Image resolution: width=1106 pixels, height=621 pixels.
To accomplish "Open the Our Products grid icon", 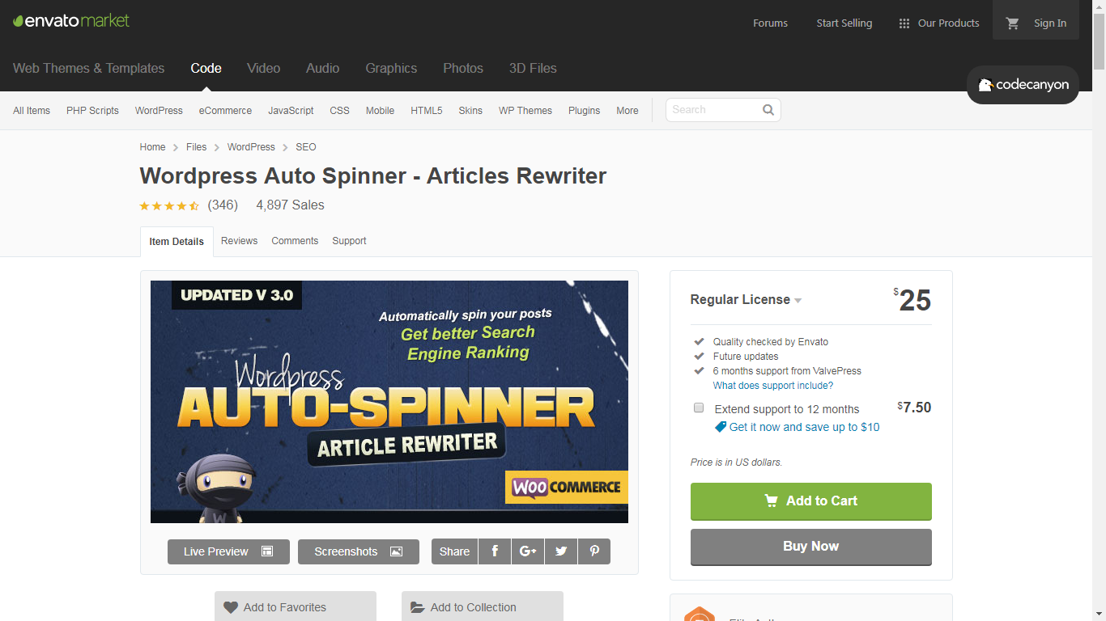I will click(904, 23).
